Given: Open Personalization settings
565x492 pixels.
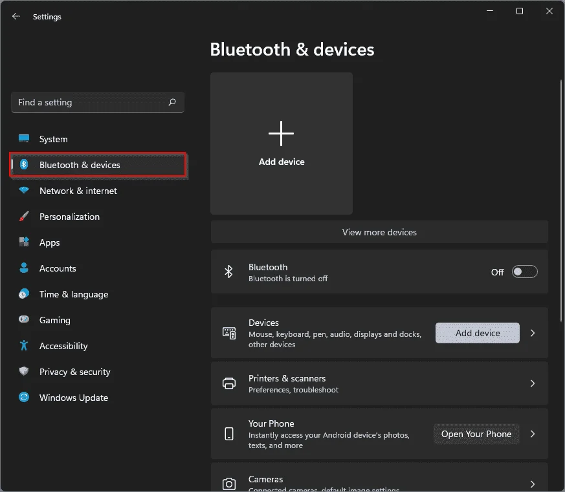Looking at the screenshot, I should (98, 217).
